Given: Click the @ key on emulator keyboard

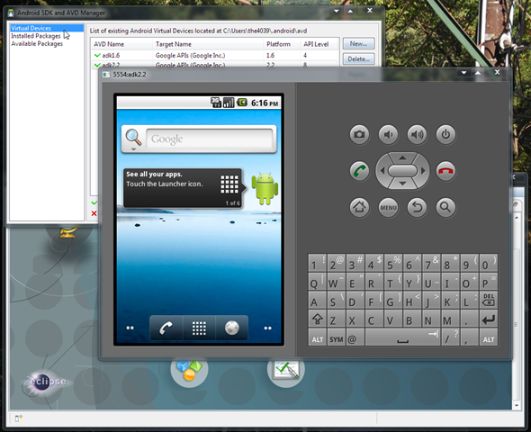Looking at the screenshot, I should (355, 337).
